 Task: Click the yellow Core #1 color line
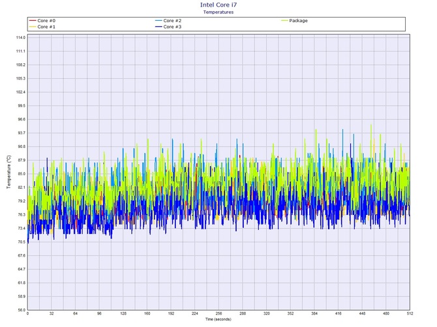pos(33,27)
